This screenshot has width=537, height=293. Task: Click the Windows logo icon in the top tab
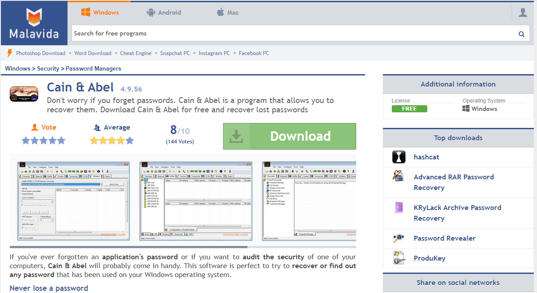click(86, 12)
